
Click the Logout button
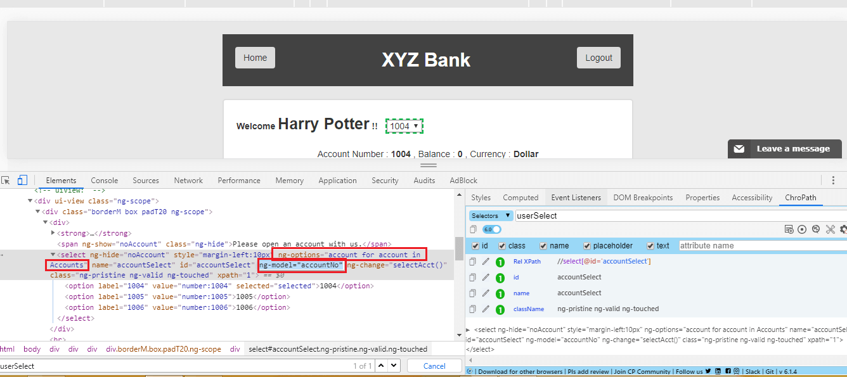point(599,58)
